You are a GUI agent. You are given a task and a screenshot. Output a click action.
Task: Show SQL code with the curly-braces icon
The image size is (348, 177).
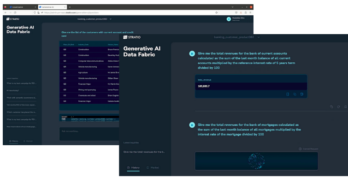click(288, 94)
